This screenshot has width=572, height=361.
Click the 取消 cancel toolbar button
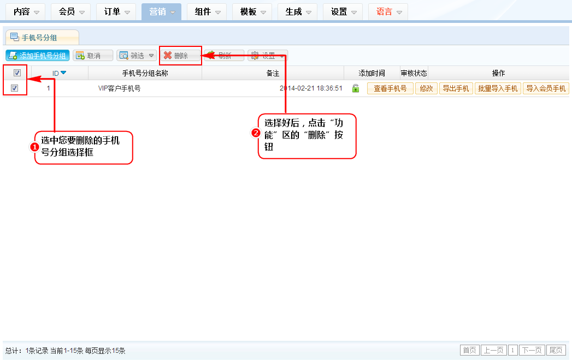[93, 56]
